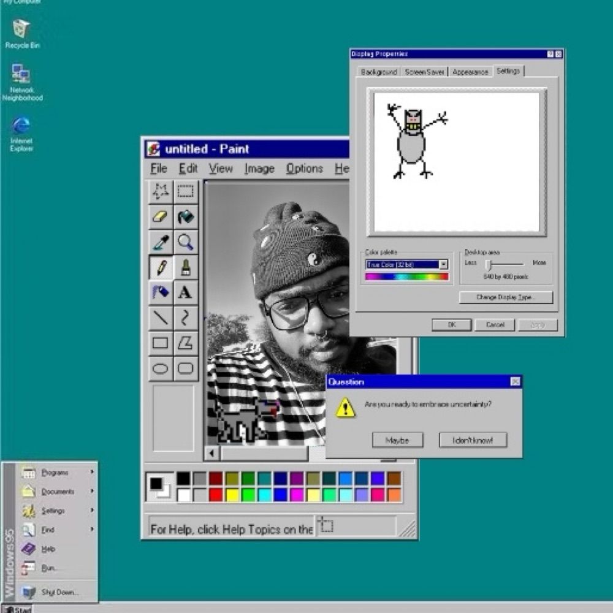Choose the lime green palette swatch
Image resolution: width=613 pixels, height=613 pixels.
tap(248, 495)
